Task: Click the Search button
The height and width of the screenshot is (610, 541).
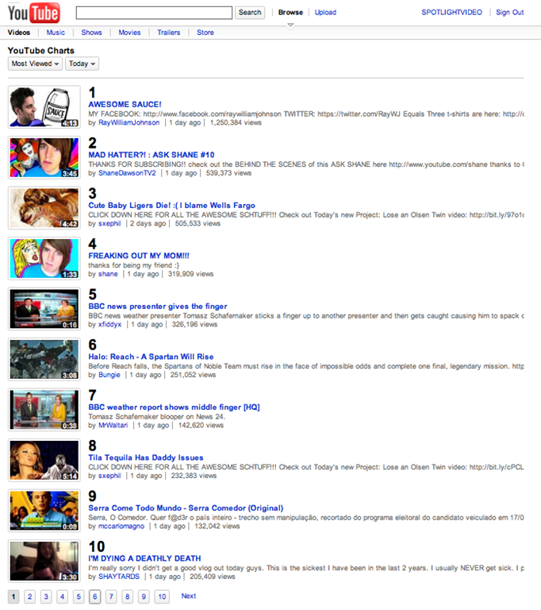Action: 250,13
